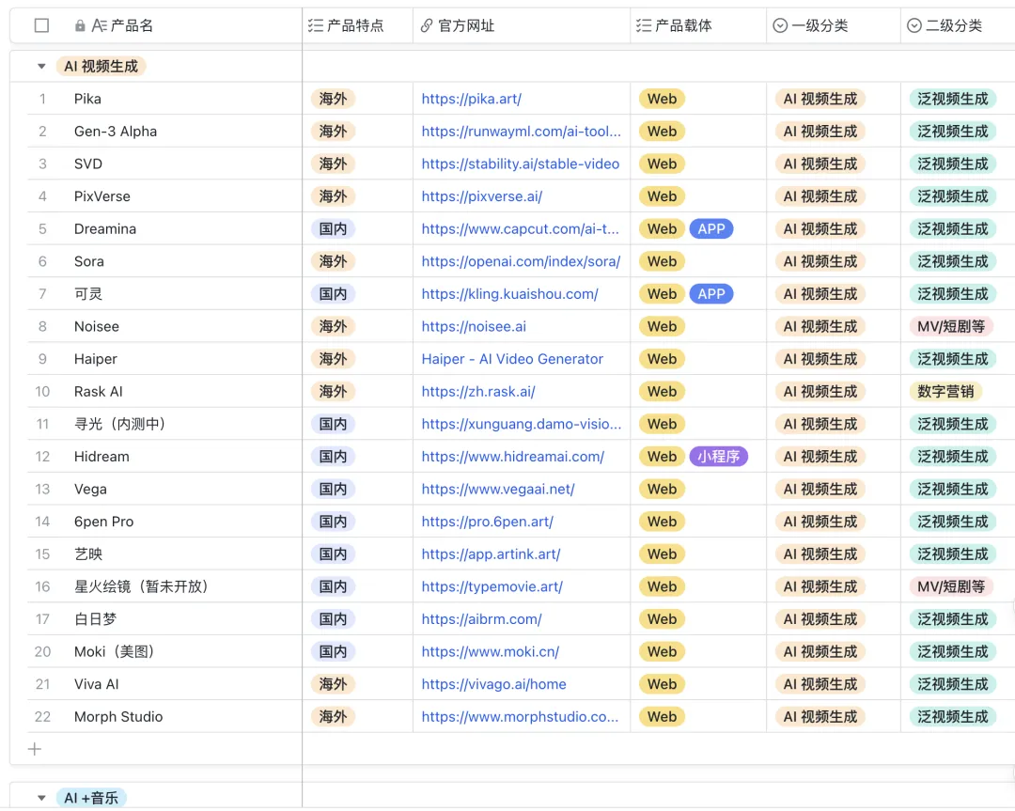This screenshot has width=1015, height=811.
Task: Open the https://zh.rask.ai/ link
Action: [x=477, y=392]
